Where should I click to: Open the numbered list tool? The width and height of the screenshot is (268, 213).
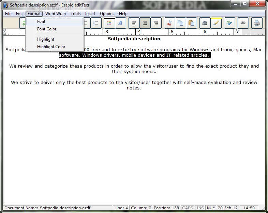click(x=96, y=23)
